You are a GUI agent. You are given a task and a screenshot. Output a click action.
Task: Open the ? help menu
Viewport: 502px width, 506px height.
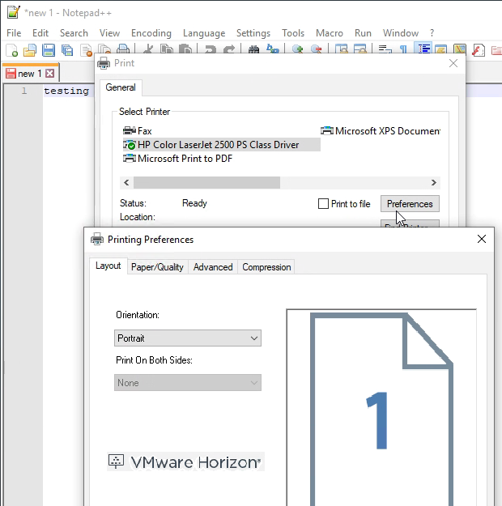click(x=432, y=33)
